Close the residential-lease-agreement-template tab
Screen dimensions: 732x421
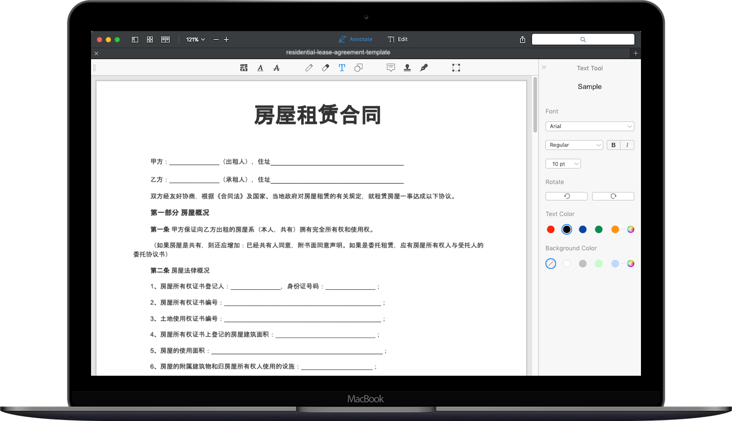point(96,53)
